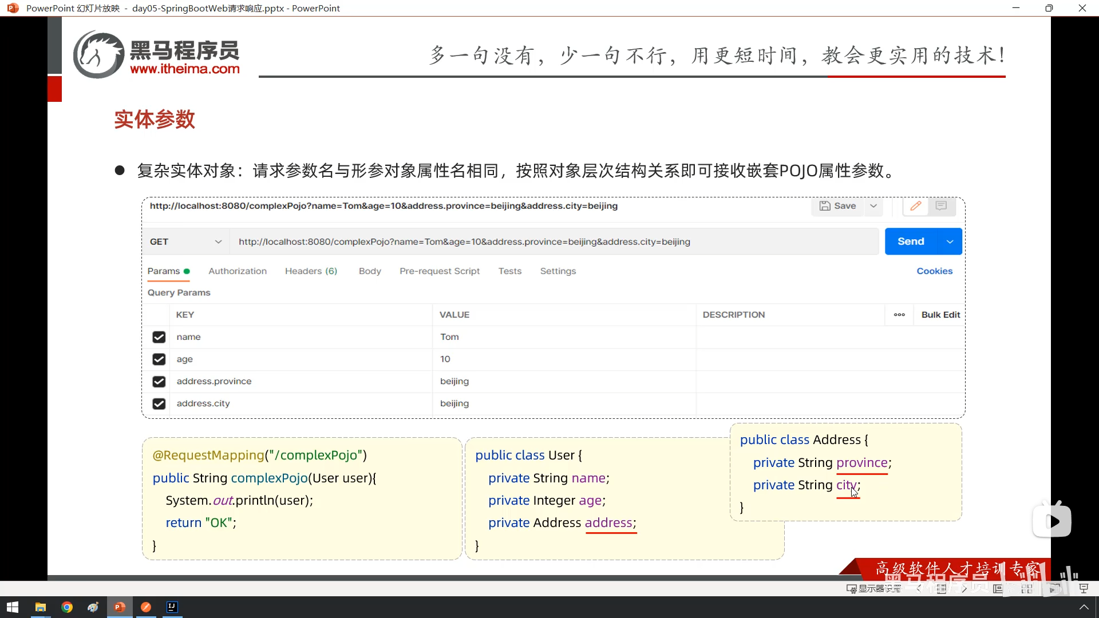Open the Windows Start menu
Viewport: 1099px width, 618px height.
point(13,607)
